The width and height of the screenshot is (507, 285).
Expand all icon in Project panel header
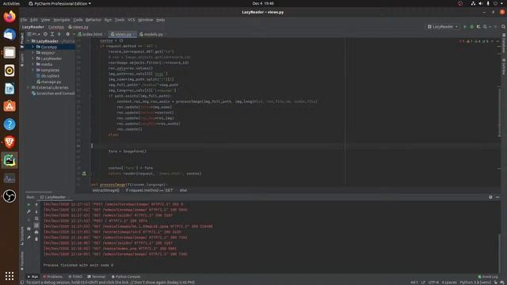point(52,34)
